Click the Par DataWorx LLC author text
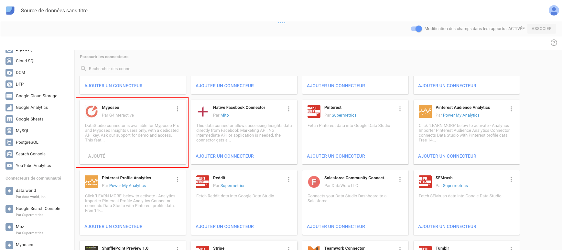Viewport: 562px width, 250px height. tap(341, 186)
